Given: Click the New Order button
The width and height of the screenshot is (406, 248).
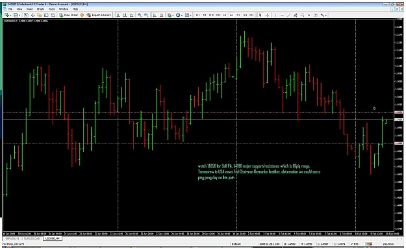Looking at the screenshot, I should pyautogui.click(x=69, y=16).
